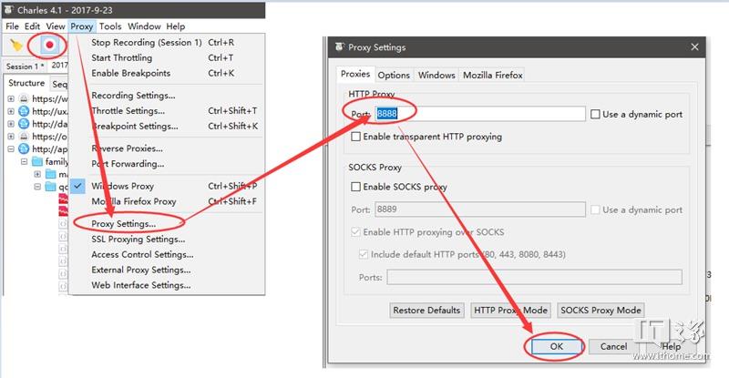Expand the https://o tree node

11,137
